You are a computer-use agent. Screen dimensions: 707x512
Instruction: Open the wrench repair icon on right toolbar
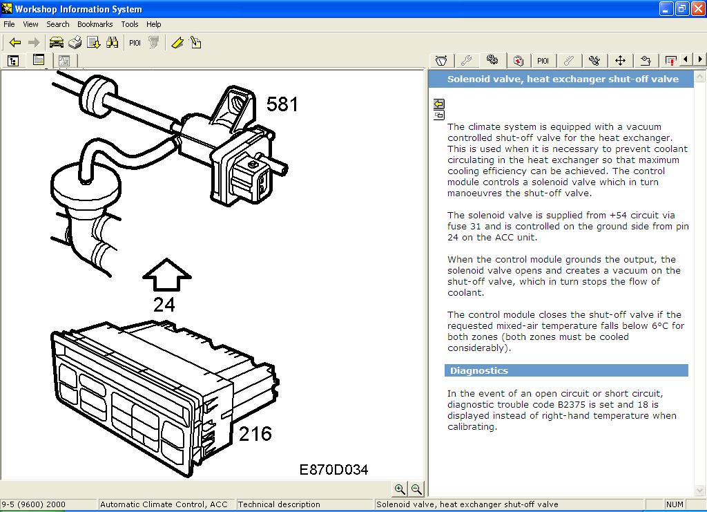click(x=467, y=60)
